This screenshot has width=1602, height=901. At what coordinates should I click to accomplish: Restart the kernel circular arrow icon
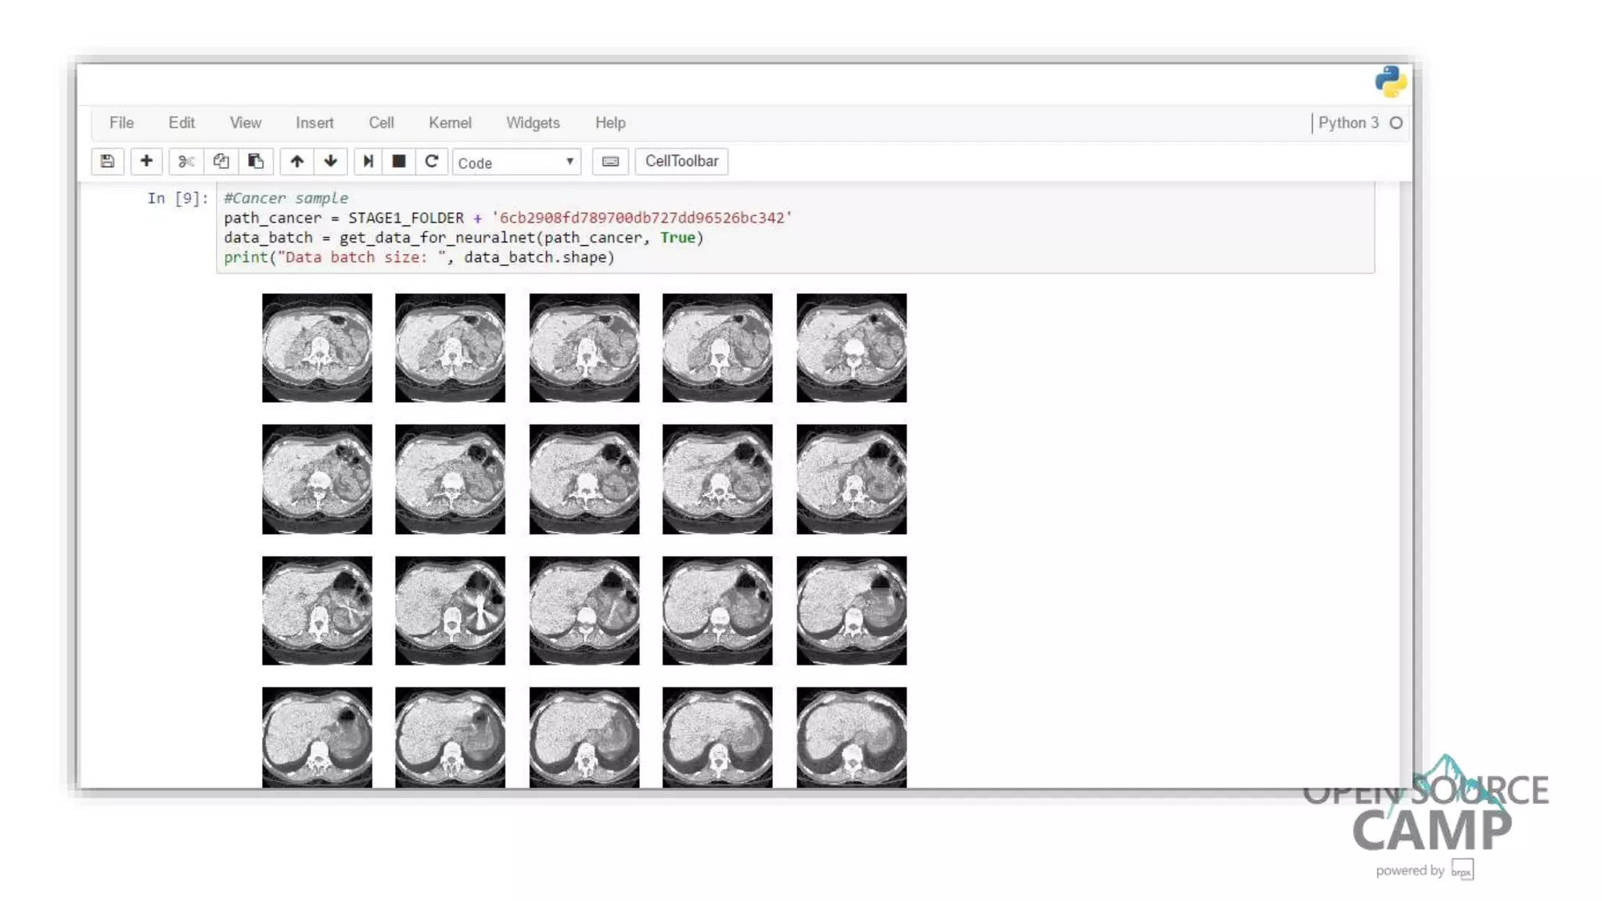click(x=431, y=161)
